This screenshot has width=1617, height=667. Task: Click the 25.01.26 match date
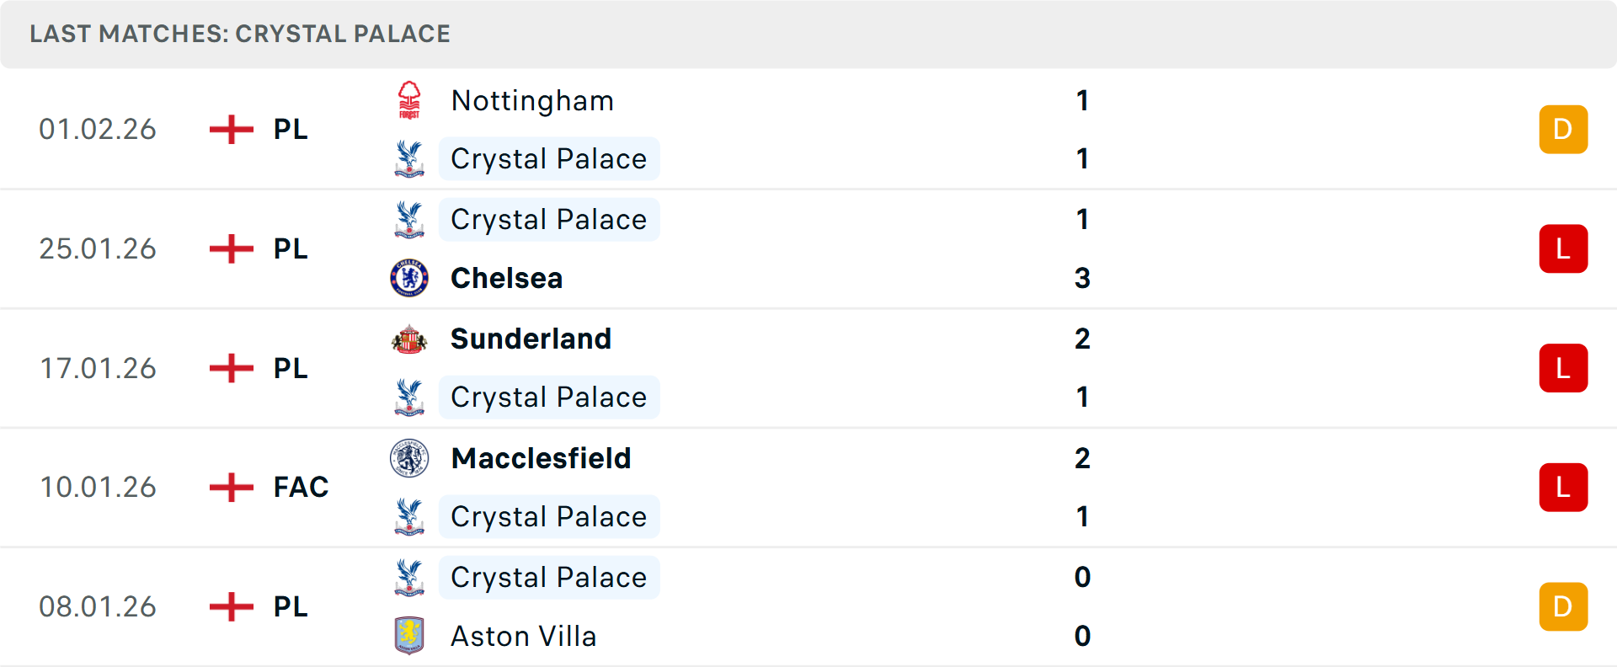[x=98, y=248]
